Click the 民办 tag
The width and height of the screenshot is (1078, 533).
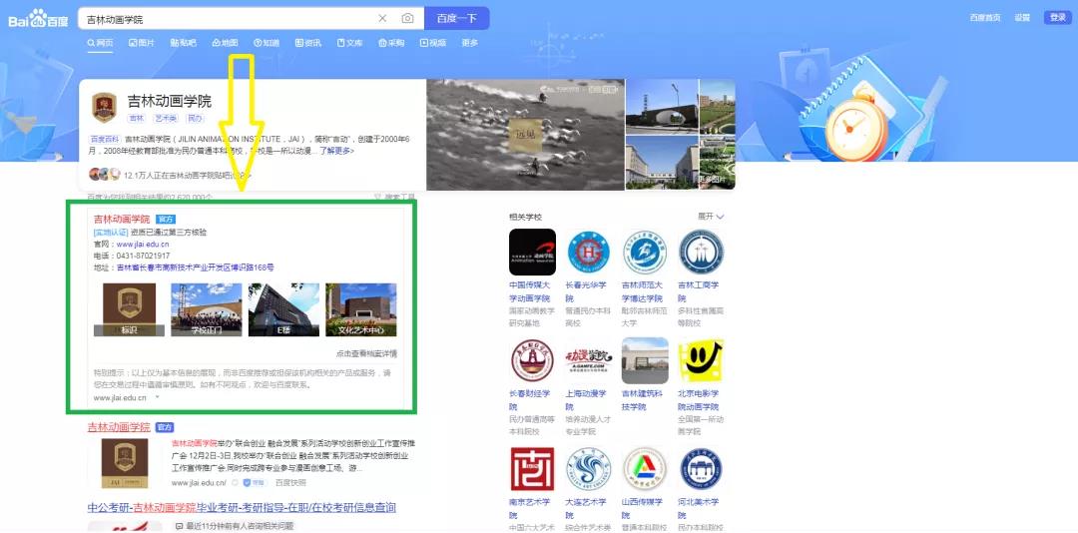(195, 119)
